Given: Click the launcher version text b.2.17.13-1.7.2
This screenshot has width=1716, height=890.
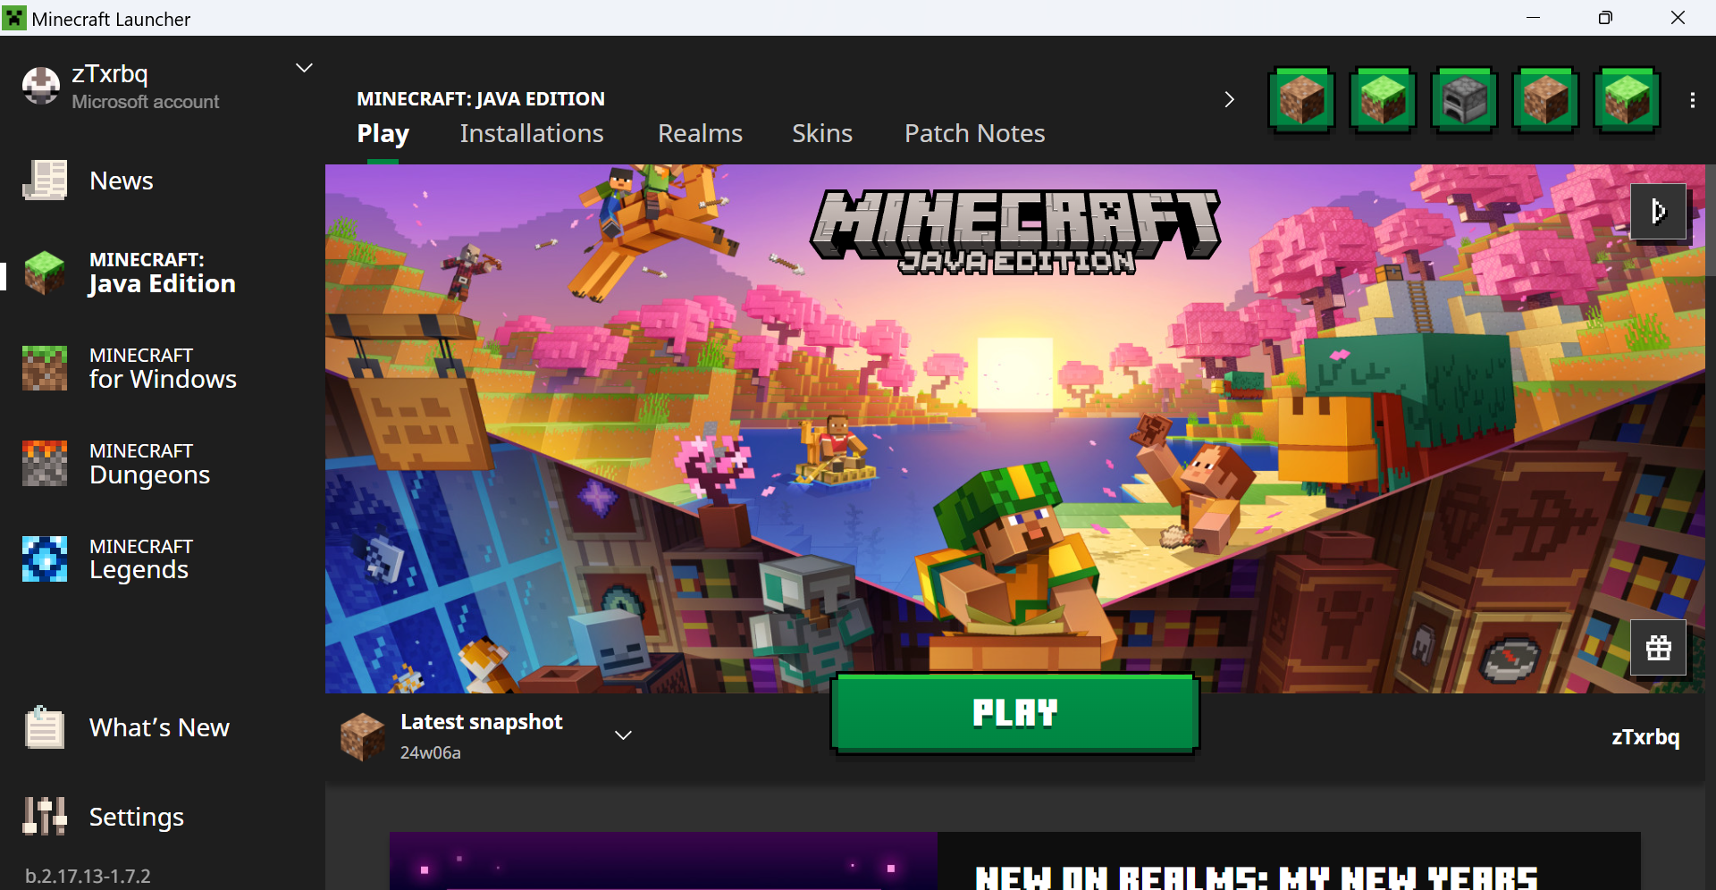Looking at the screenshot, I should tap(88, 876).
